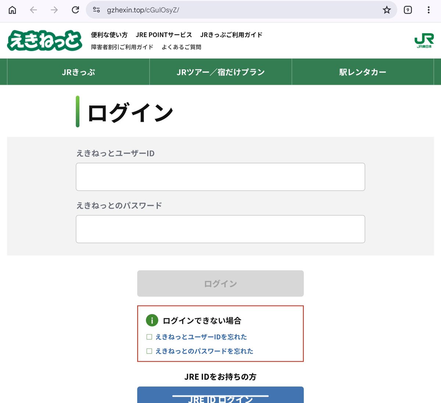
Task: Click the large ログイン page heading
Action: point(130,112)
